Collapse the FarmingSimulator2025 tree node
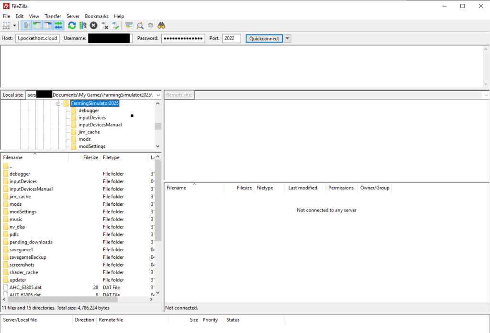The width and height of the screenshot is (490, 333). [58, 103]
